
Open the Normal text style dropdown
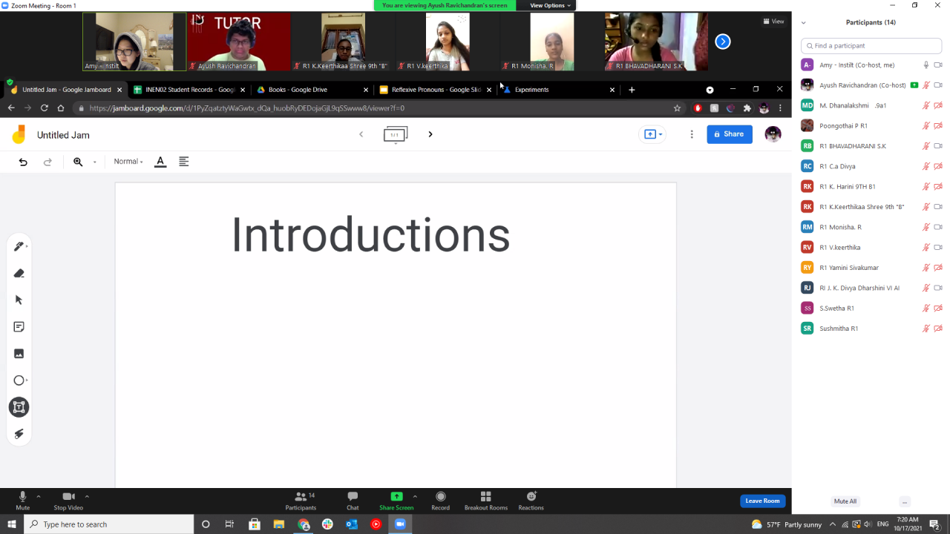(128, 162)
